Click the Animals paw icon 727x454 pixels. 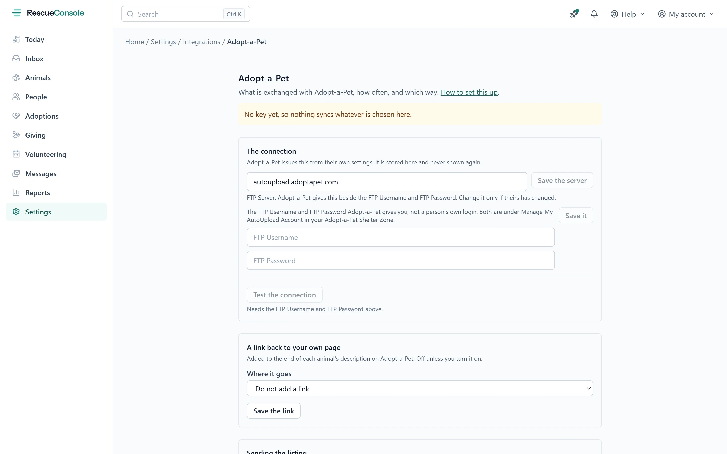coord(16,78)
